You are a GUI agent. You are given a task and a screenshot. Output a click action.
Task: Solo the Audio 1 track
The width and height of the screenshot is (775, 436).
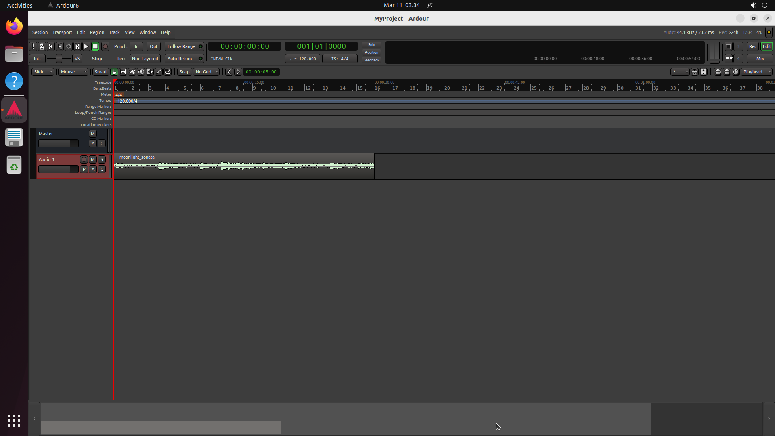[x=102, y=159]
